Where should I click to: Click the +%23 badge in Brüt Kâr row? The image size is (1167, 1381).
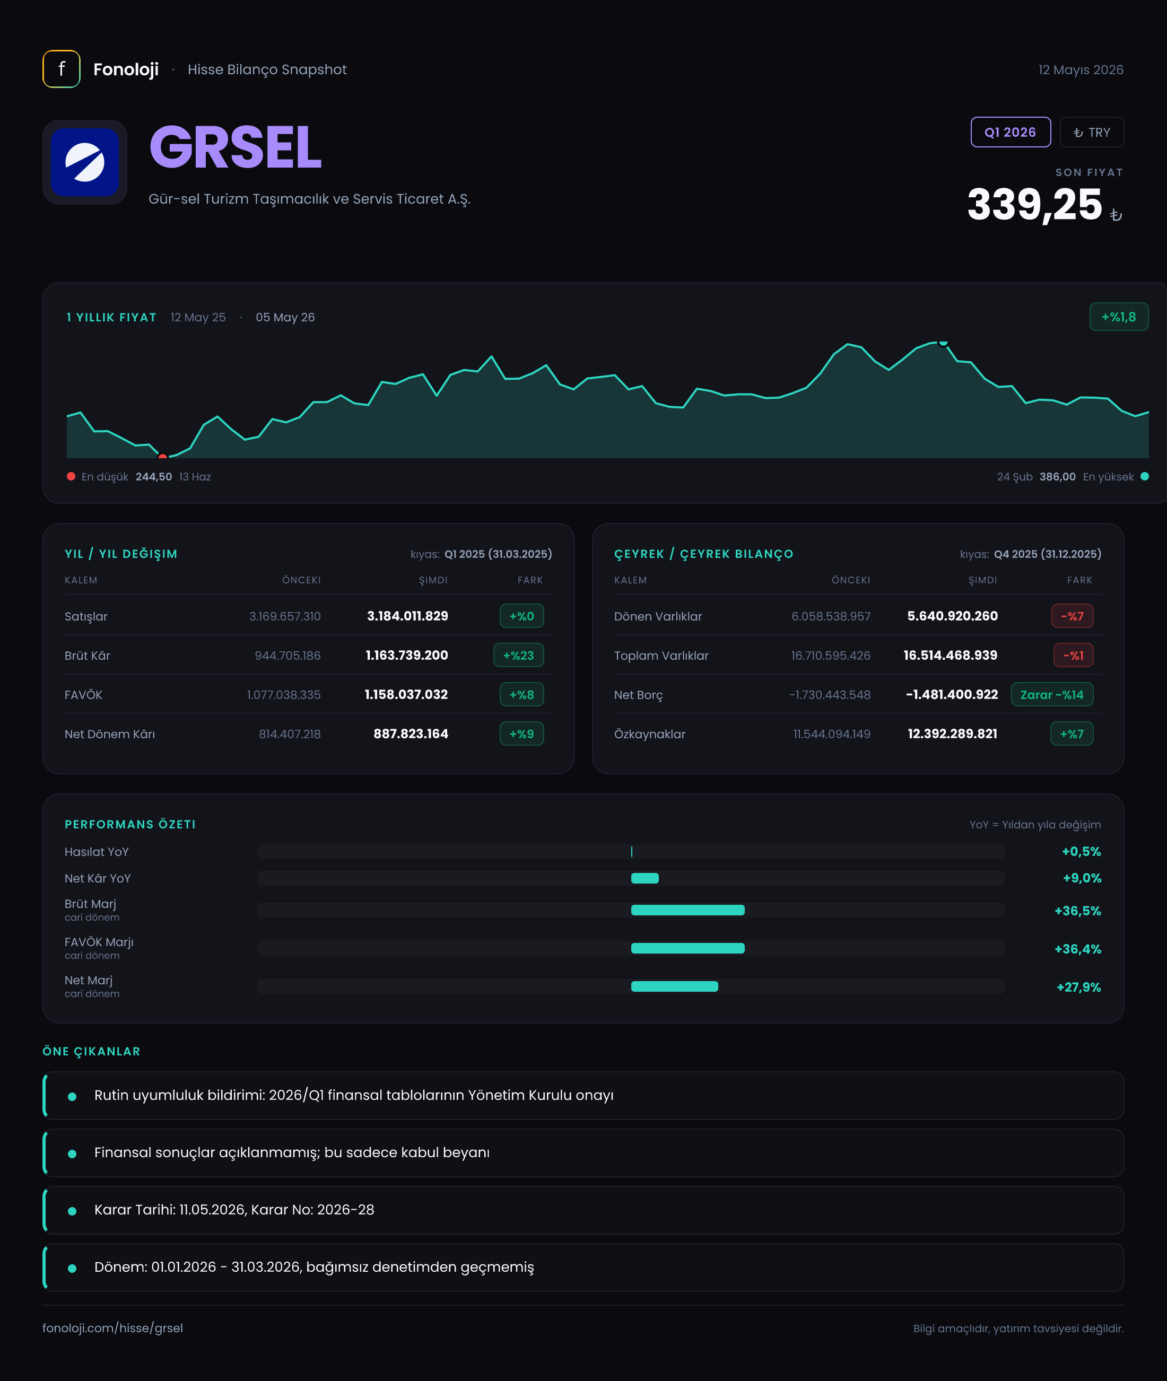tap(519, 655)
